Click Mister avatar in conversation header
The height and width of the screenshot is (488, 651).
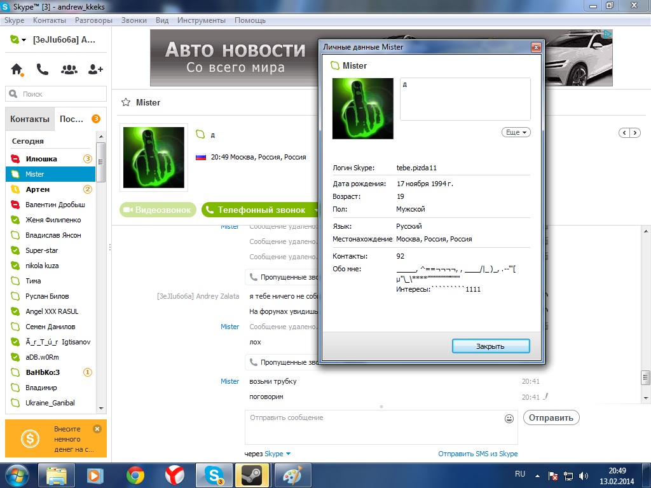(154, 158)
